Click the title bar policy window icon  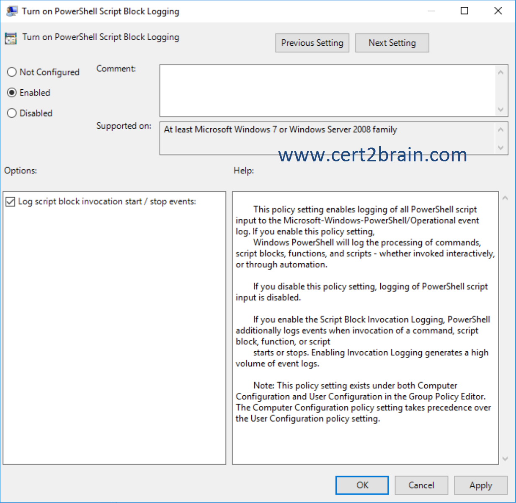point(12,11)
